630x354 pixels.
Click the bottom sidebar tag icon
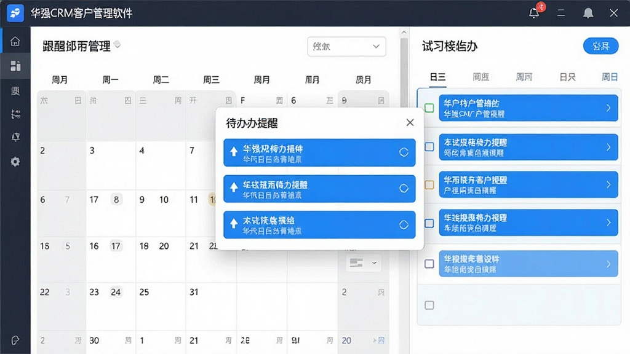(x=15, y=340)
